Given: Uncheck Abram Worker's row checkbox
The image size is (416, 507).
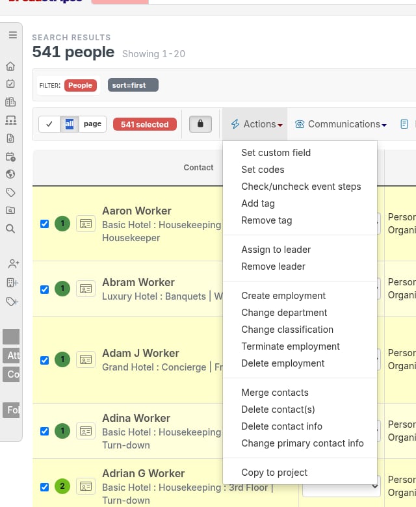Looking at the screenshot, I should coord(45,289).
